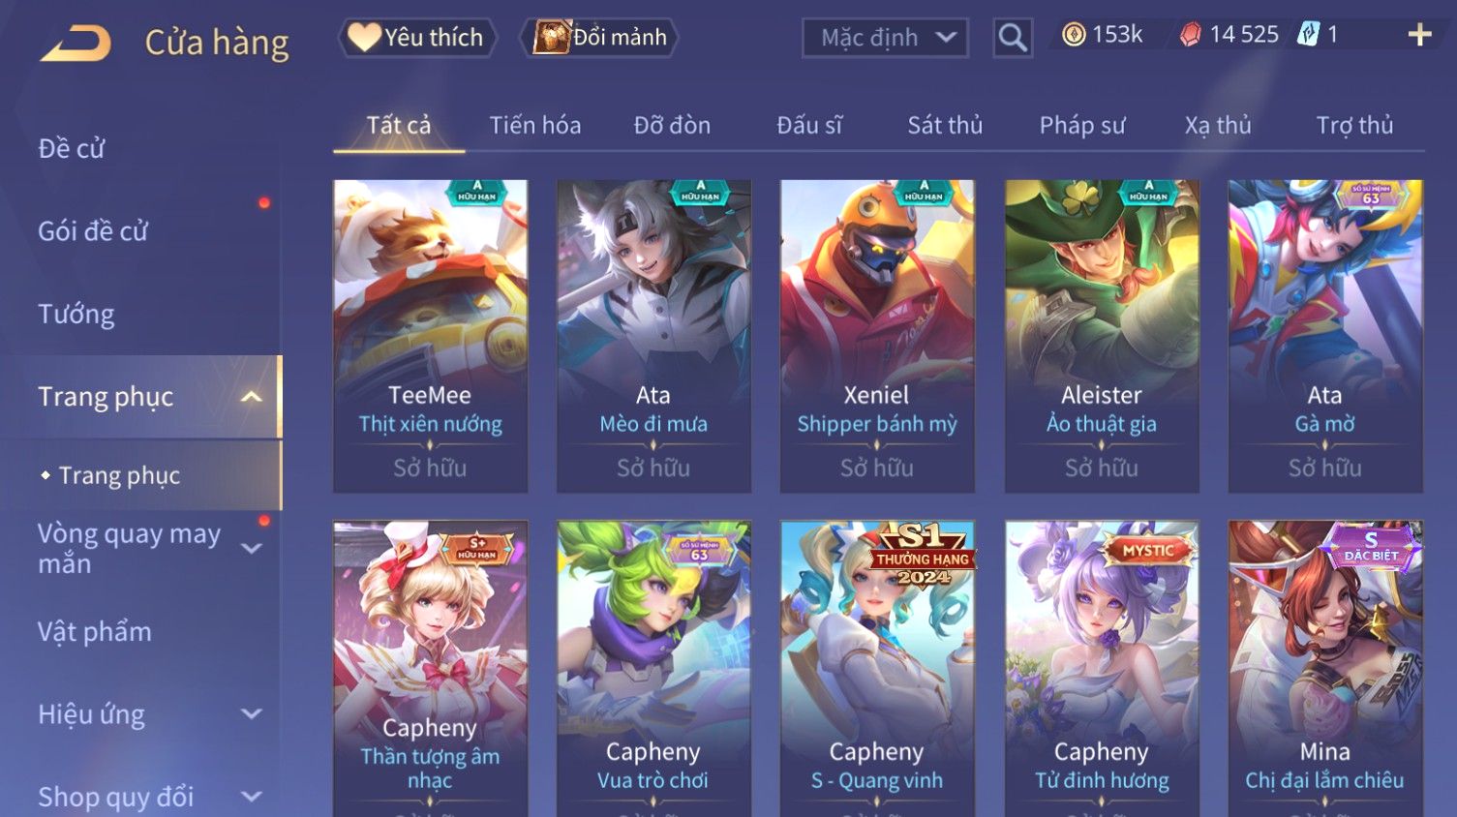Tap the gold coin balance icon
Viewport: 1457px width, 817px height.
(1074, 35)
